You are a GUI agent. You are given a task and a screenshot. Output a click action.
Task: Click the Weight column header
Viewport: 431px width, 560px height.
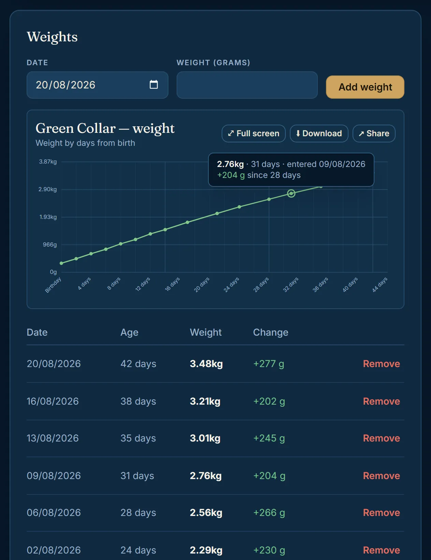tap(206, 333)
